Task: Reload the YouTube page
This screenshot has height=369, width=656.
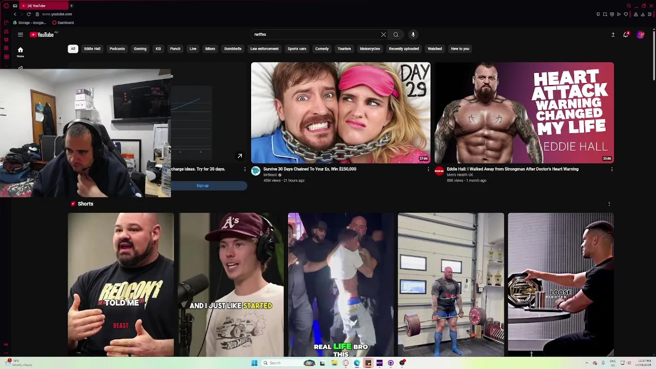Action: coord(29,14)
